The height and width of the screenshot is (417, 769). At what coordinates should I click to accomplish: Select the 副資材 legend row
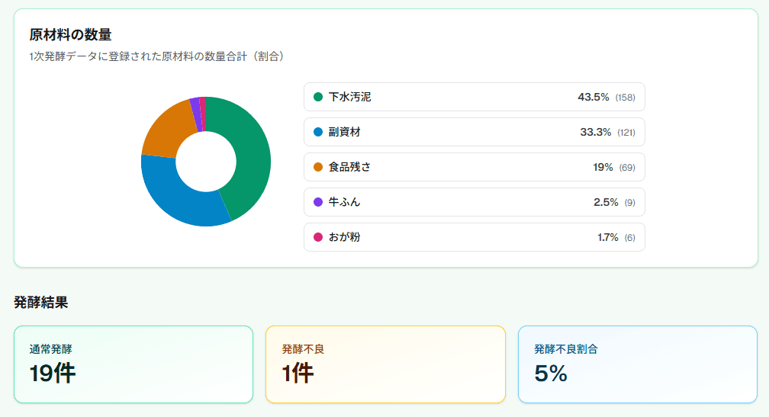tap(475, 132)
